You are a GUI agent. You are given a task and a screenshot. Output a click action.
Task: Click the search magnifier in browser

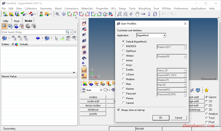[67, 32]
